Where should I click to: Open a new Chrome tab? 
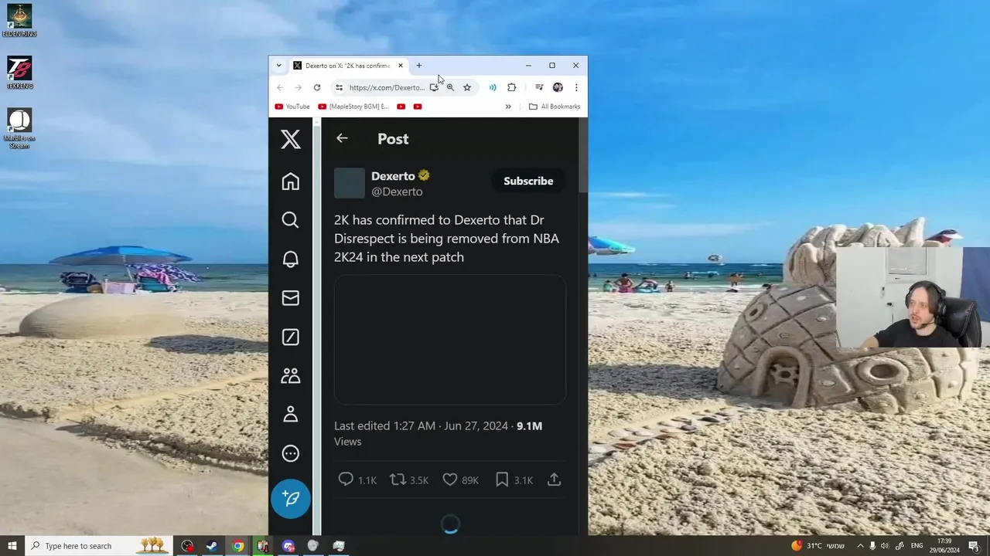(x=419, y=66)
